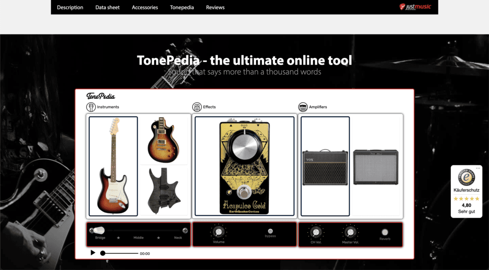The image size is (489, 270).
Task: Click the star between Bridge and Middle
Action: point(118,238)
